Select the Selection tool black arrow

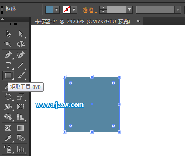tap(8, 34)
